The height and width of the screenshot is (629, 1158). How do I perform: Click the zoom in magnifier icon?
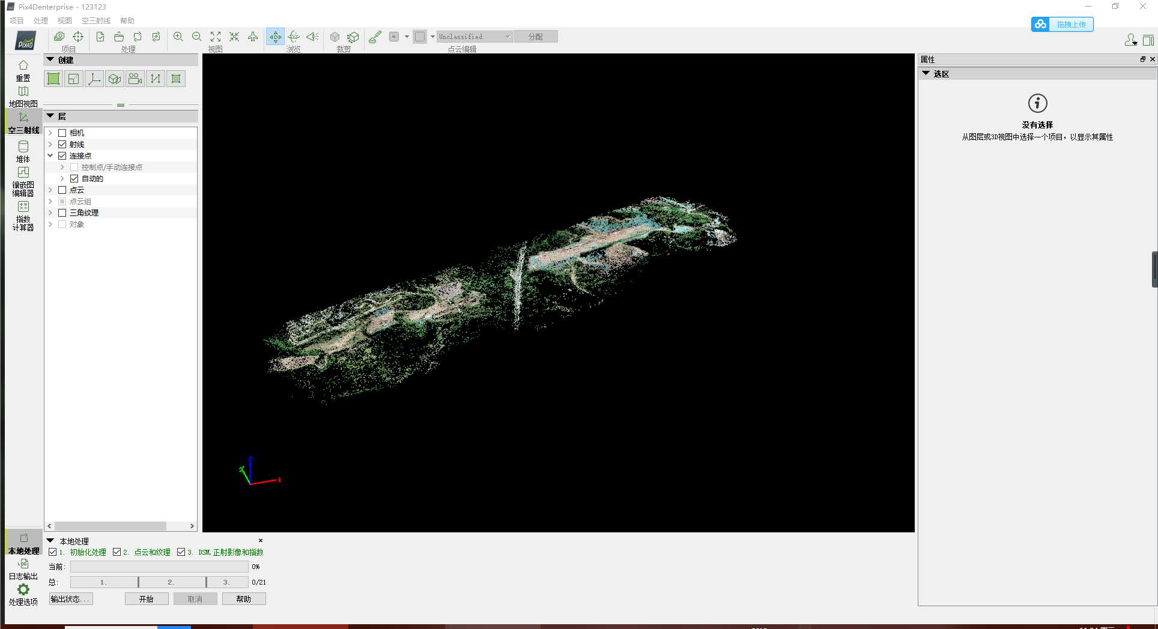[178, 37]
